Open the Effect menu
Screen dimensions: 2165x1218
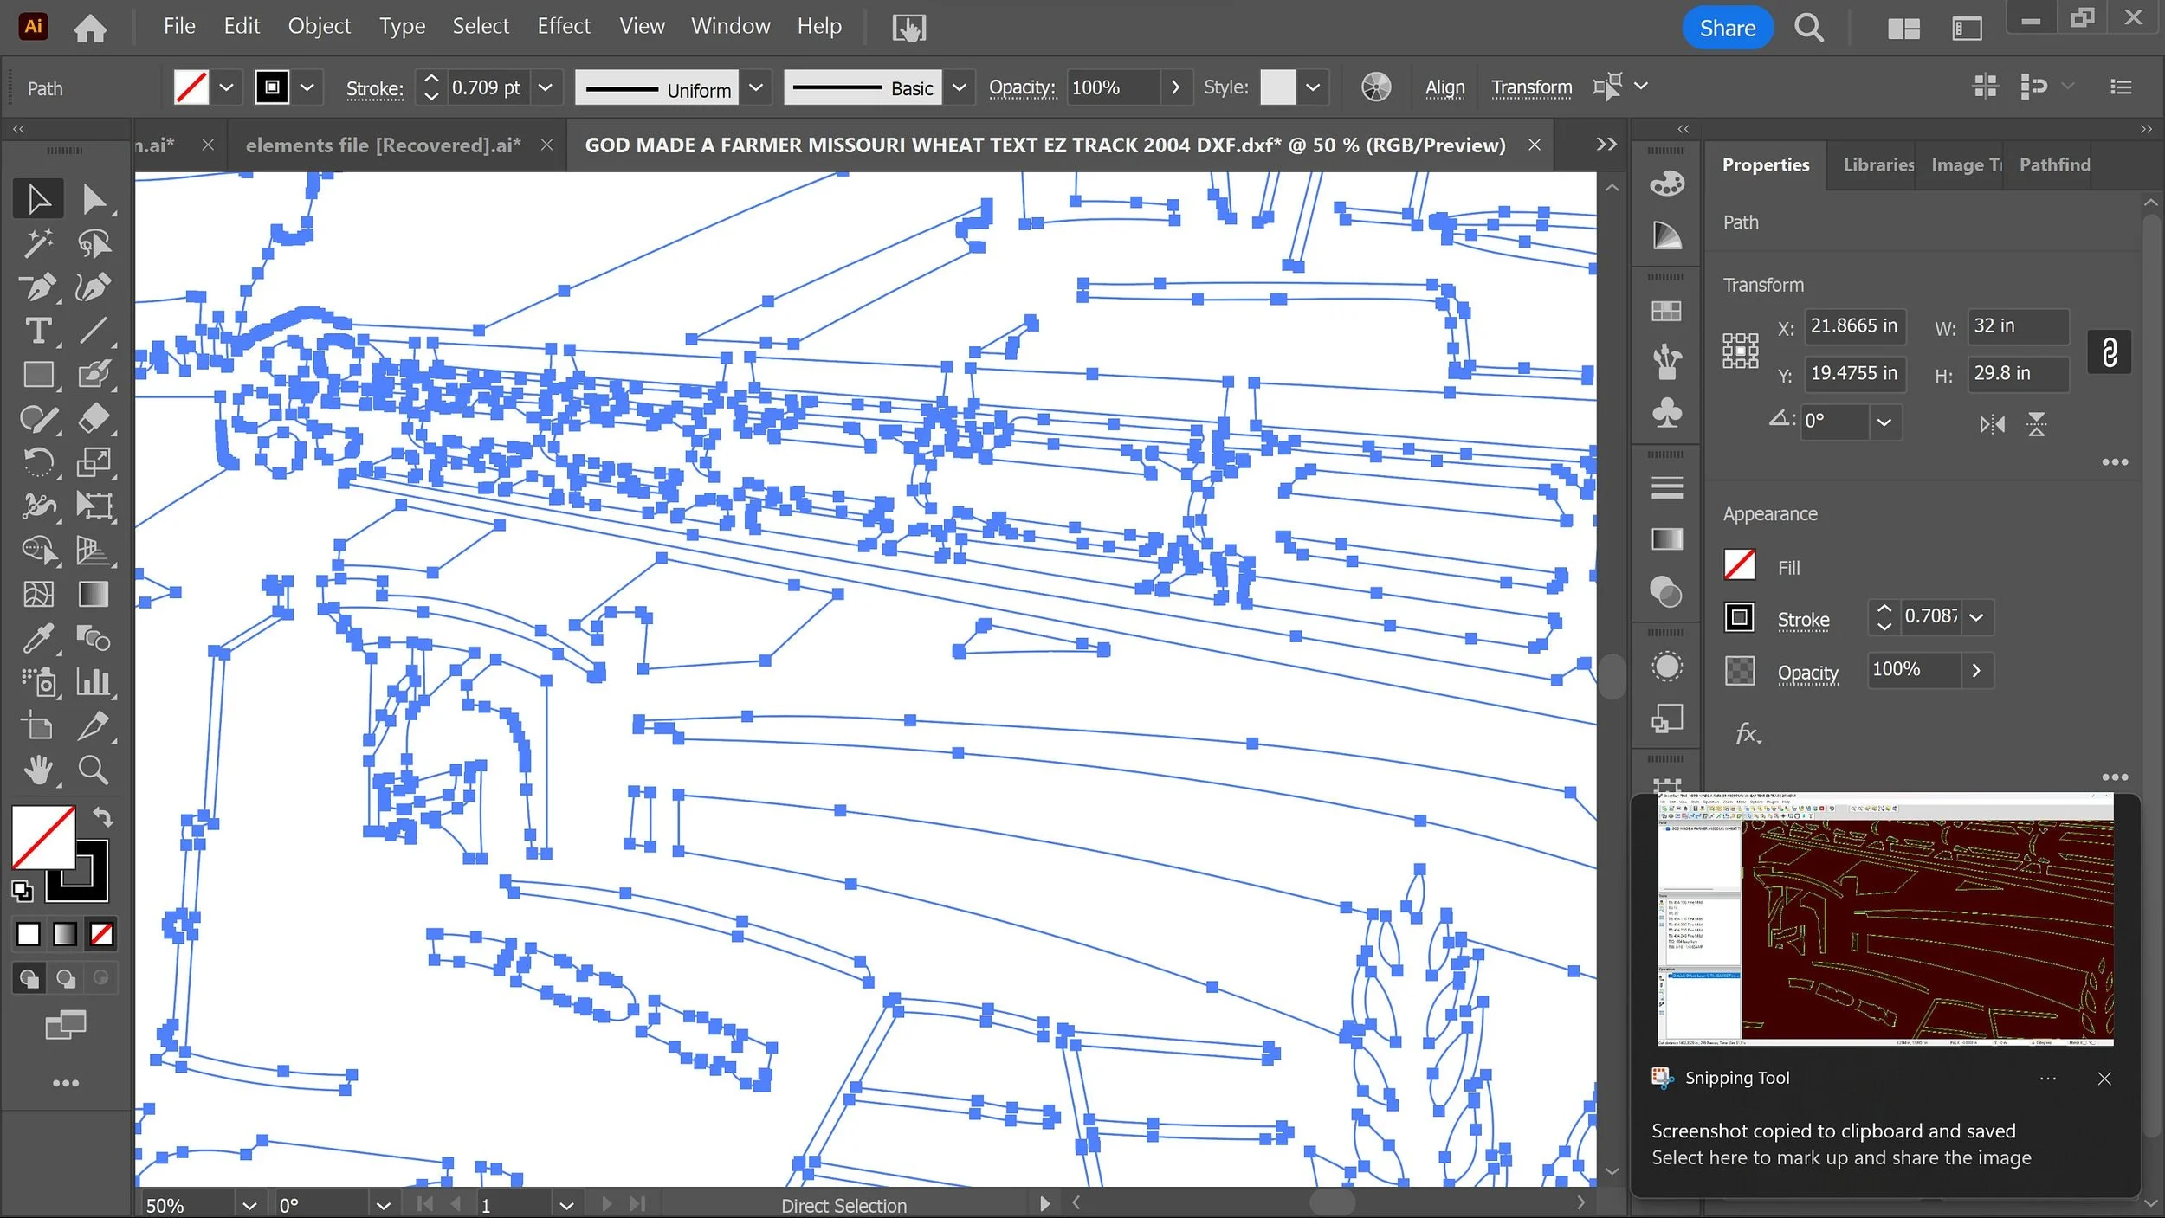point(563,26)
